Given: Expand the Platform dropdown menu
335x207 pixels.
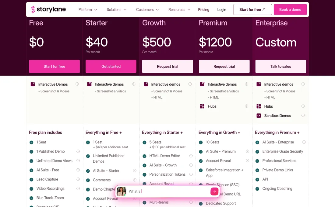Looking at the screenshot, I should click(x=88, y=10).
